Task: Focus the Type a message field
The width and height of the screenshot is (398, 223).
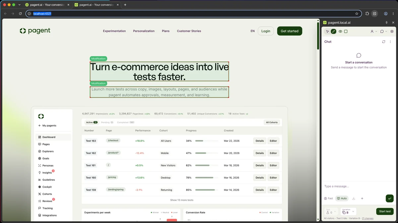Action: [x=359, y=186]
